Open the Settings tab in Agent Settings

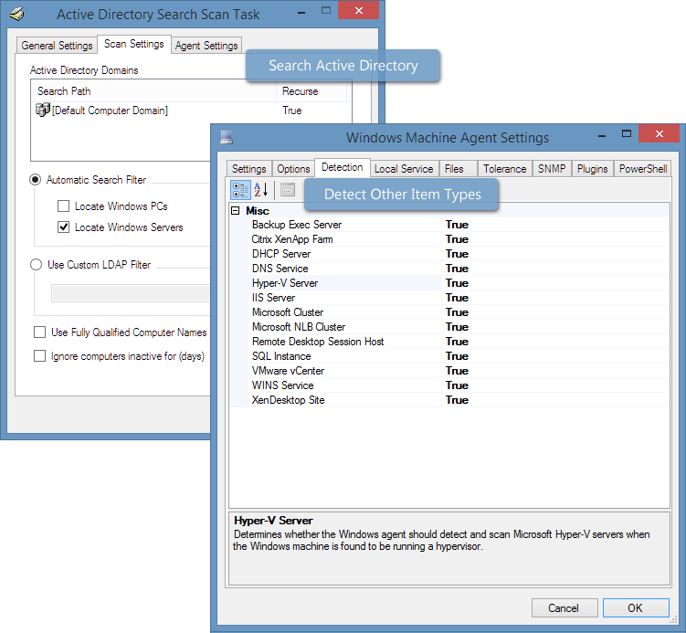click(x=249, y=169)
